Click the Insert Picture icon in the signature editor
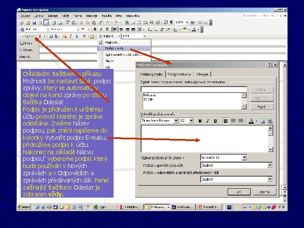304x228 pixels. [x=263, y=121]
